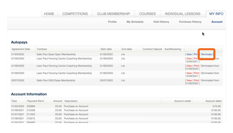Print Leon Paul contract terminated from 01/09/2020
Image resolution: width=233 pixels, height=133 pixels.
coord(196,66)
